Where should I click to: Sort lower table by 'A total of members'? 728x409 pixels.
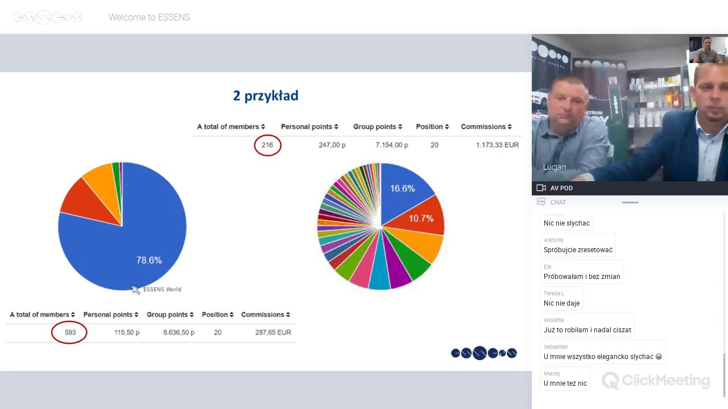43,315
